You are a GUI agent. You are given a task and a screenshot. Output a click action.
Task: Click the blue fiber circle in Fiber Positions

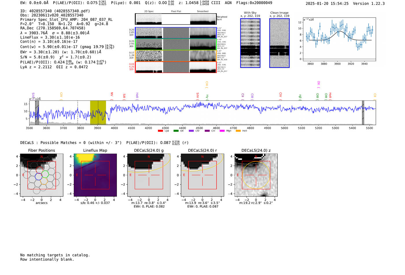click(x=39, y=176)
